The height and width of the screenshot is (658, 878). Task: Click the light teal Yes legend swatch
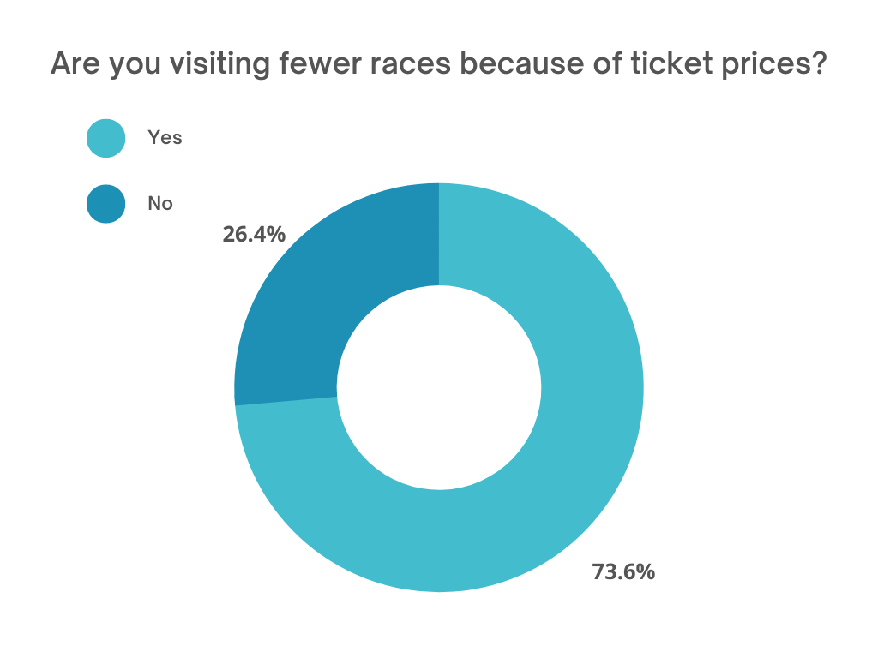coord(106,138)
